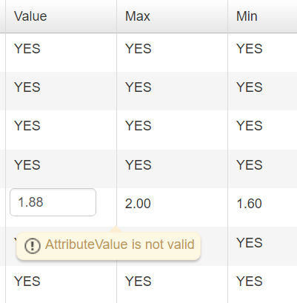Image resolution: width=297 pixels, height=303 pixels.
Task: Select the Max cell showing 2.00
Action: click(172, 207)
